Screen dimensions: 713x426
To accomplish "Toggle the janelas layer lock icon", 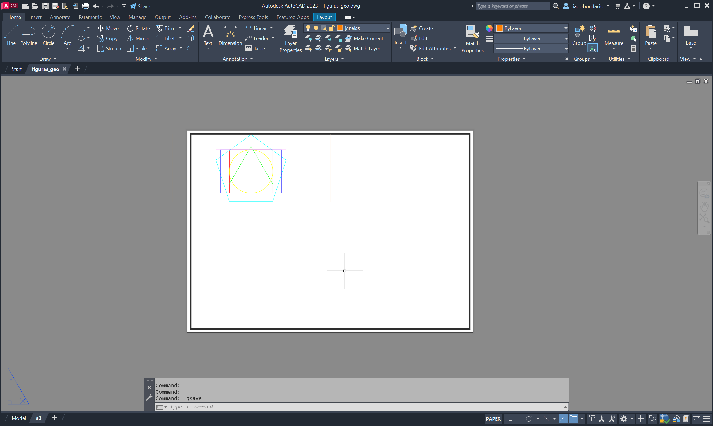I will coord(331,28).
